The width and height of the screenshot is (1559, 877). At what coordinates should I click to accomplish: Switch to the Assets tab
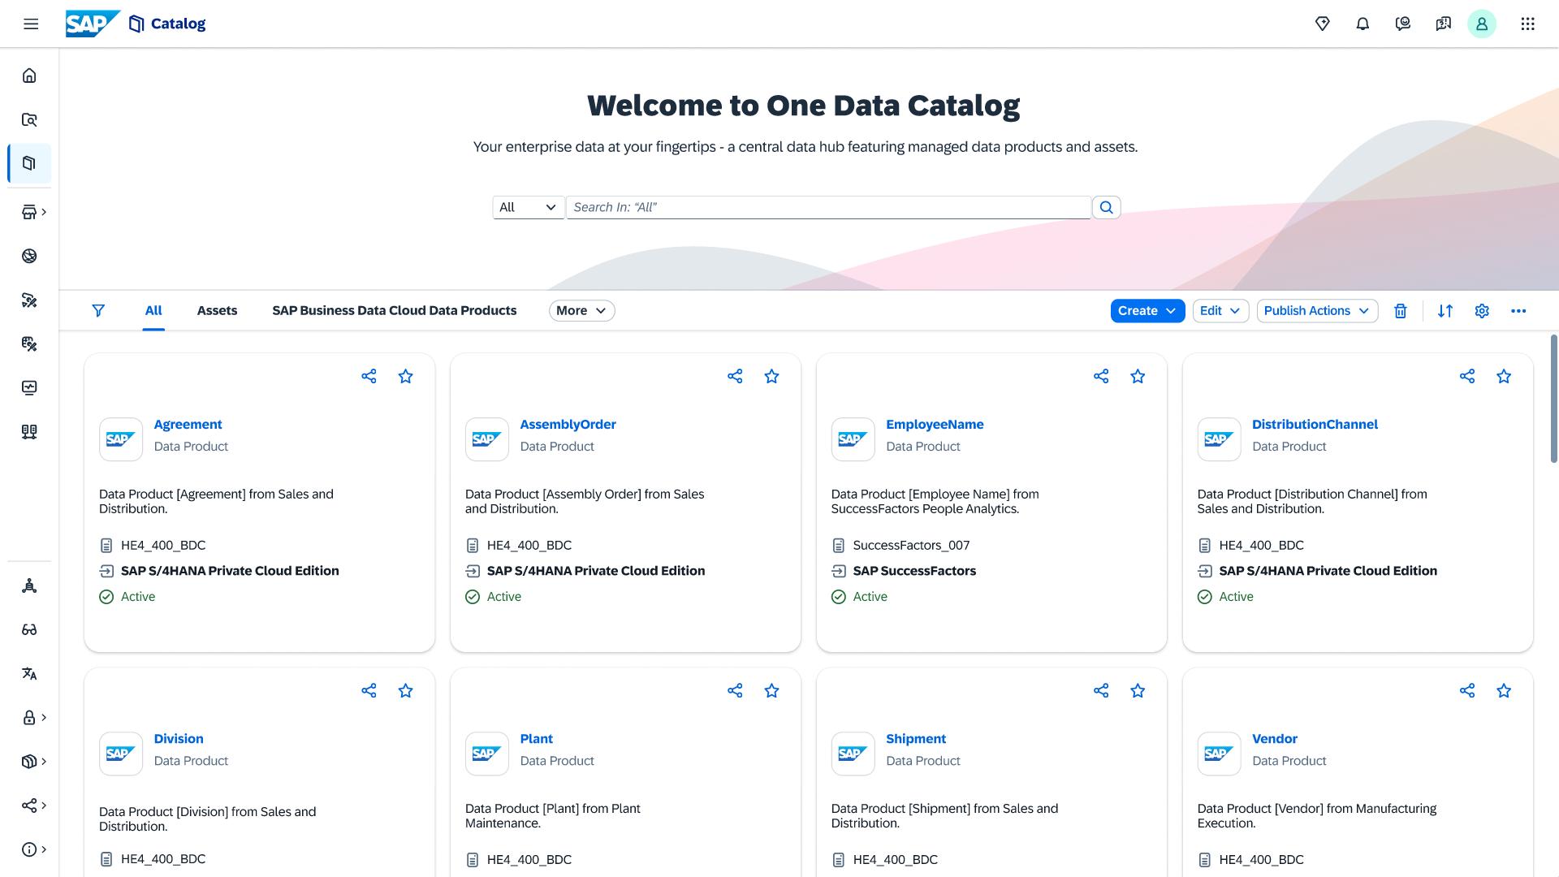(x=217, y=310)
